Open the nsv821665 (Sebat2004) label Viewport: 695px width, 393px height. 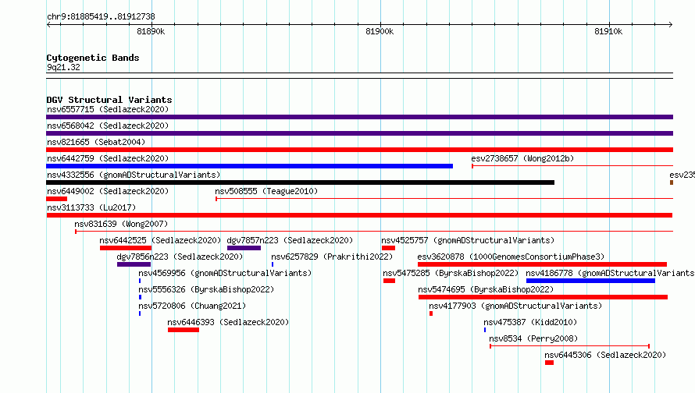pos(96,142)
